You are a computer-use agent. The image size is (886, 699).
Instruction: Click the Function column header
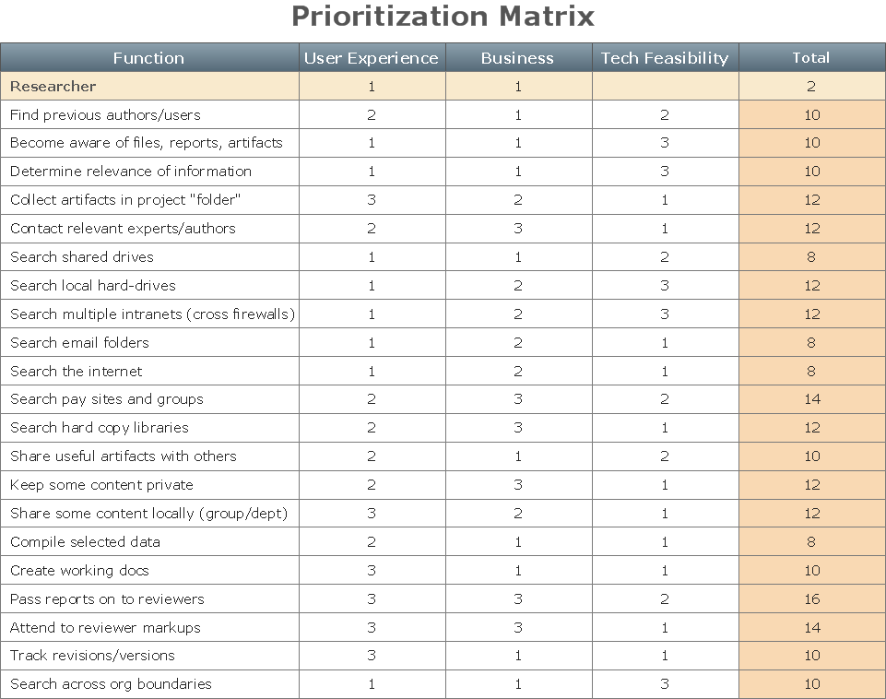pos(148,58)
